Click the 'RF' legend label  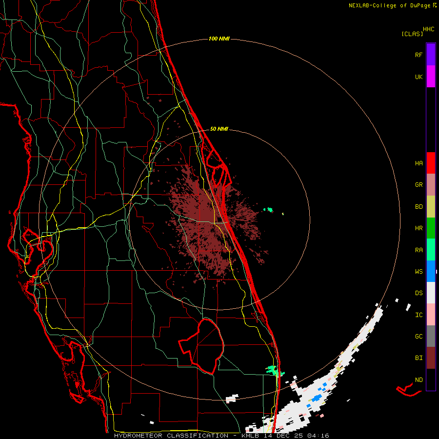[419, 55]
